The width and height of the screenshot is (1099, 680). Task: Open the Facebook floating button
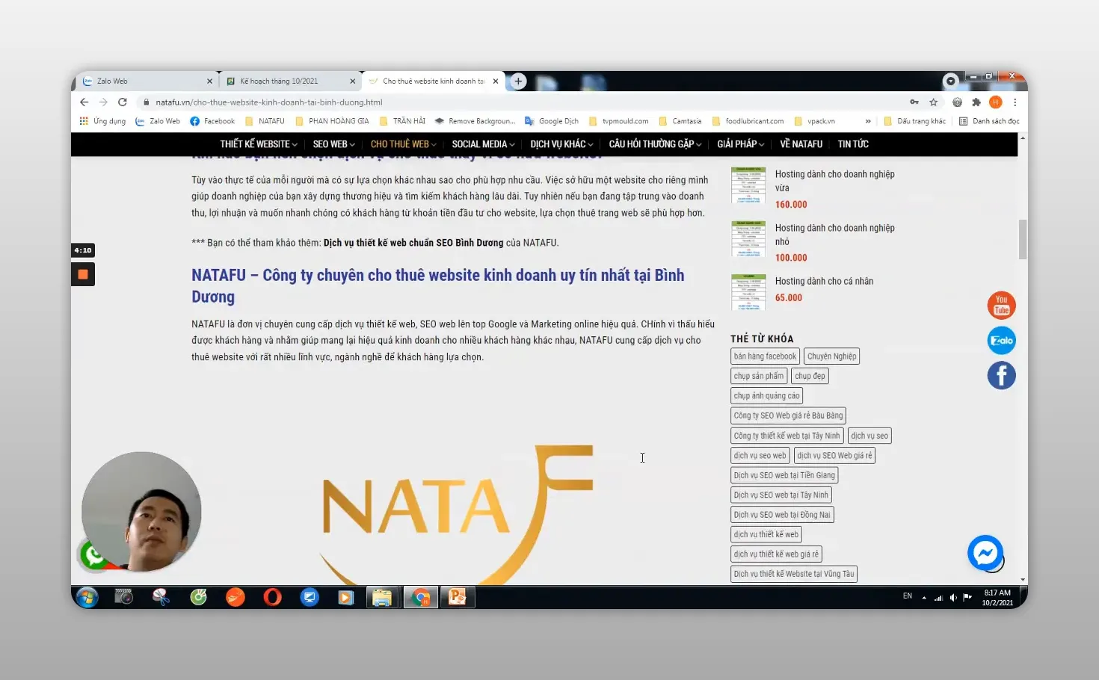[x=1001, y=375]
